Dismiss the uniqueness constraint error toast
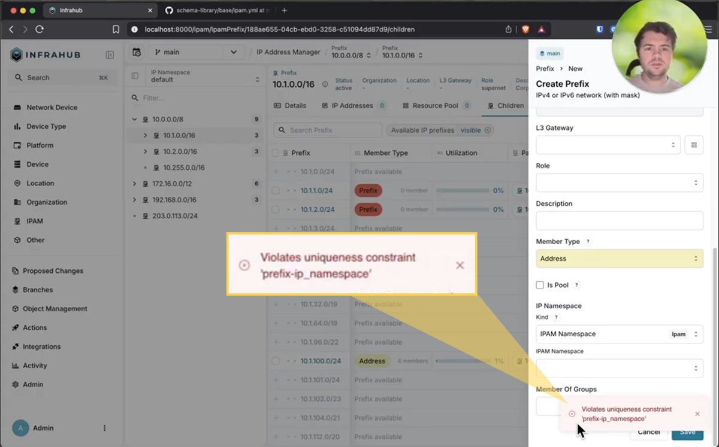 [697, 413]
